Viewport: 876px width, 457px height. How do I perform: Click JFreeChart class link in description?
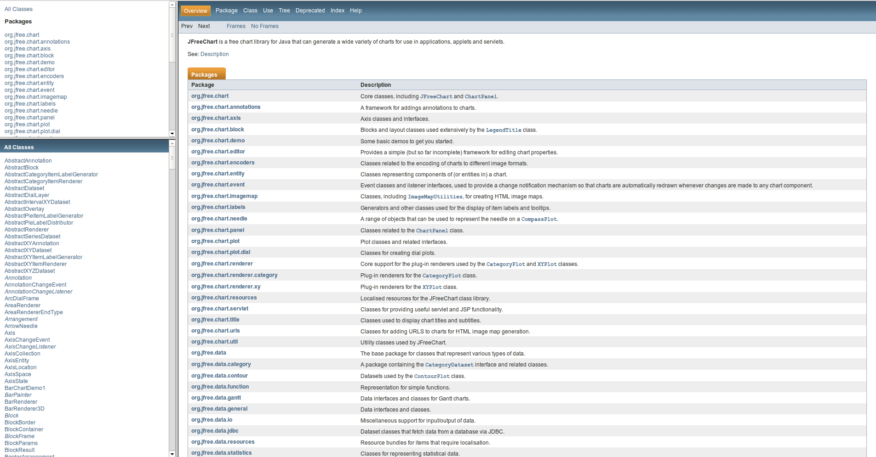[436, 96]
